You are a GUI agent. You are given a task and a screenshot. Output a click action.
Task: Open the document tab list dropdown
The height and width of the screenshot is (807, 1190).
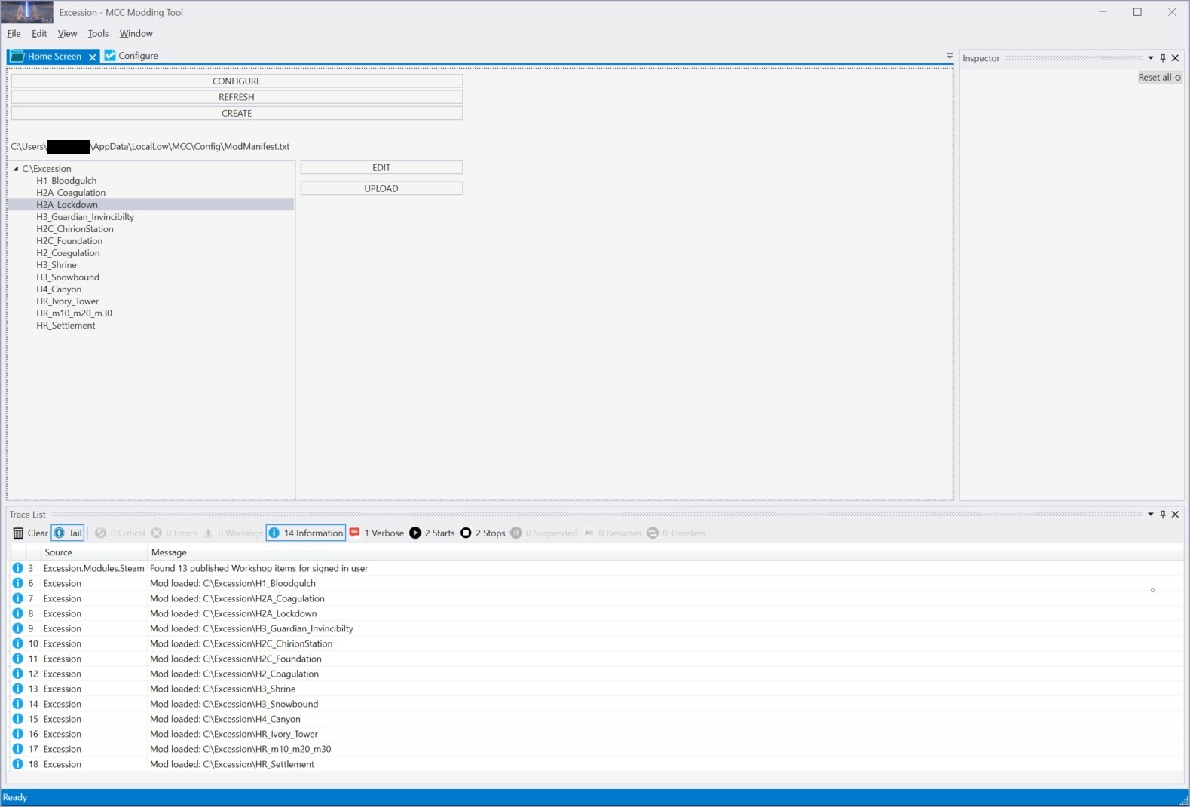coord(950,56)
